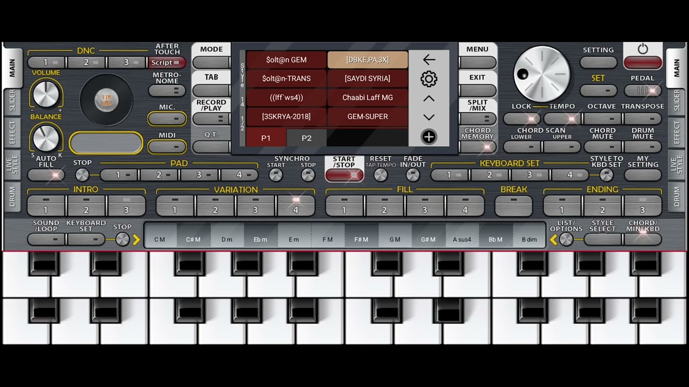Tap the G M chord in chord strip
This screenshot has height=387, width=689.
395,236
